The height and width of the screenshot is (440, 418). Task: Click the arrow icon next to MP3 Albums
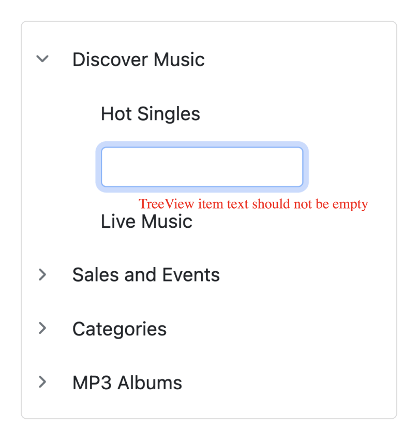[42, 382]
